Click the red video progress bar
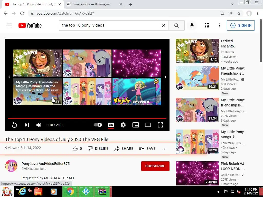The image size is (263, 197). 87,118
